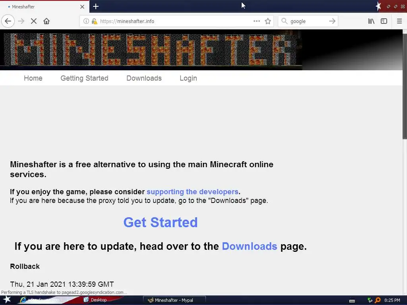Click inside the google search field
The width and height of the screenshot is (407, 305).
308,21
